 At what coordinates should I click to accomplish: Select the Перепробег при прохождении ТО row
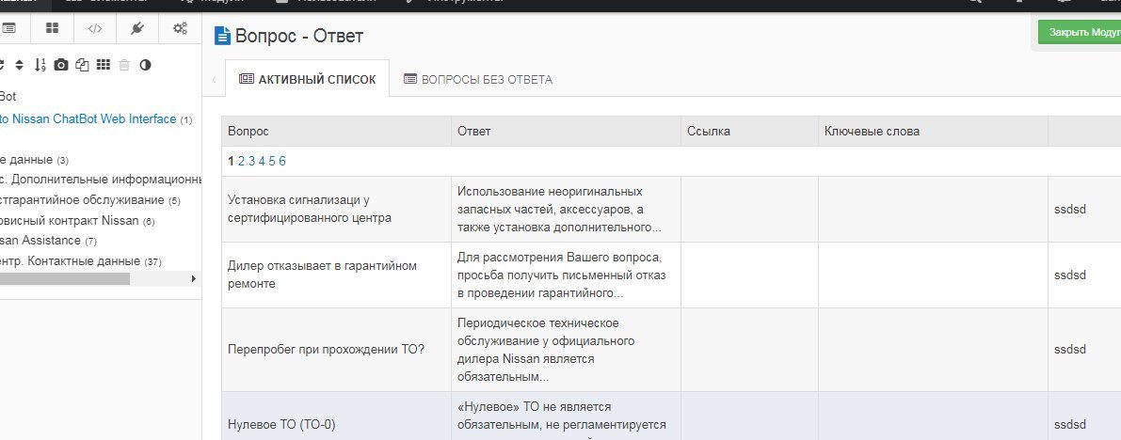[326, 351]
